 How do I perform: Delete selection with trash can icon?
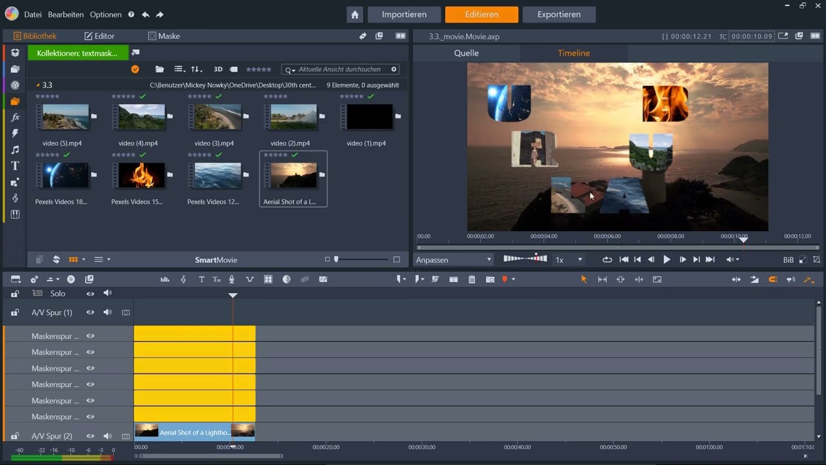[x=472, y=279]
